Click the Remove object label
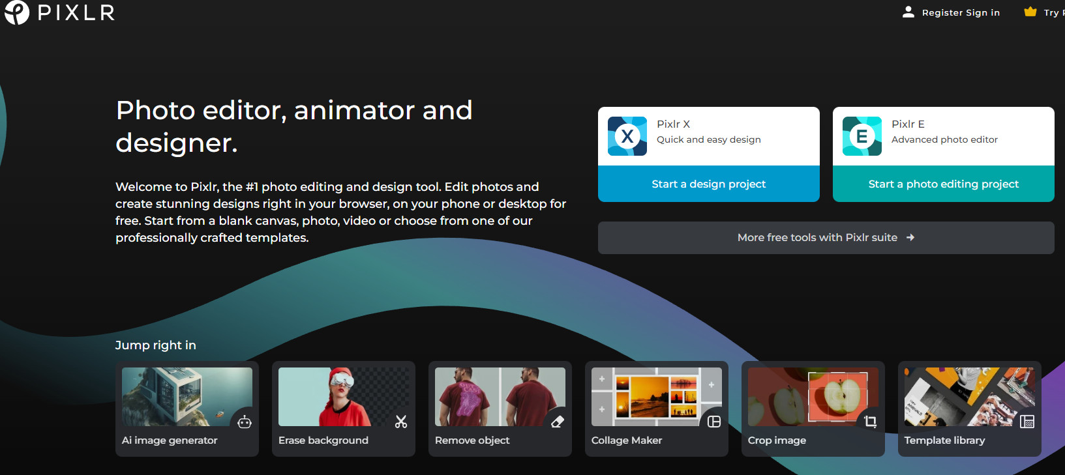The height and width of the screenshot is (475, 1065). [x=472, y=440]
